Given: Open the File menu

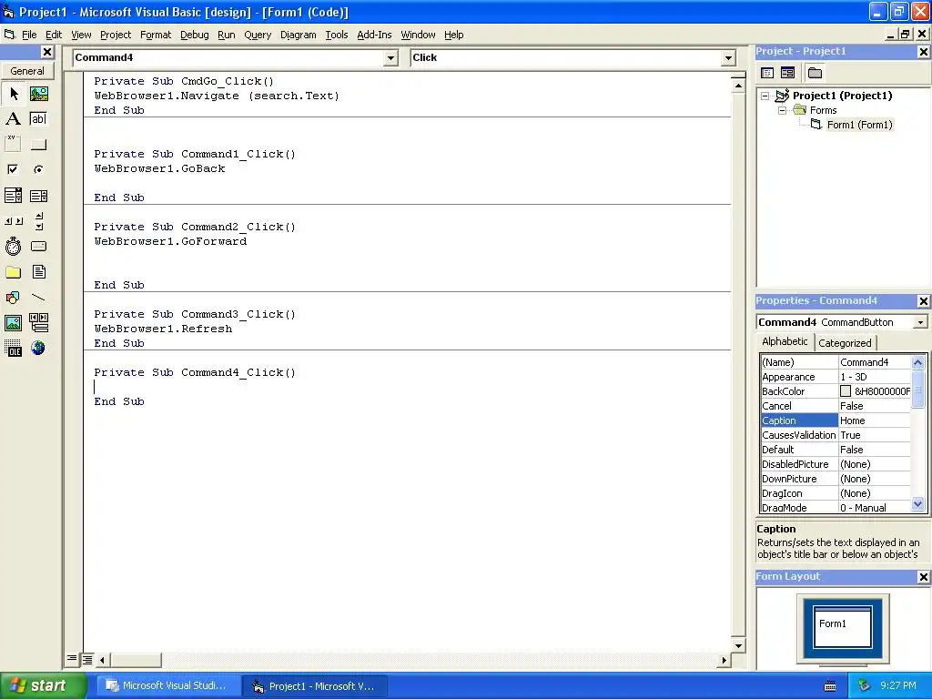Looking at the screenshot, I should point(29,35).
